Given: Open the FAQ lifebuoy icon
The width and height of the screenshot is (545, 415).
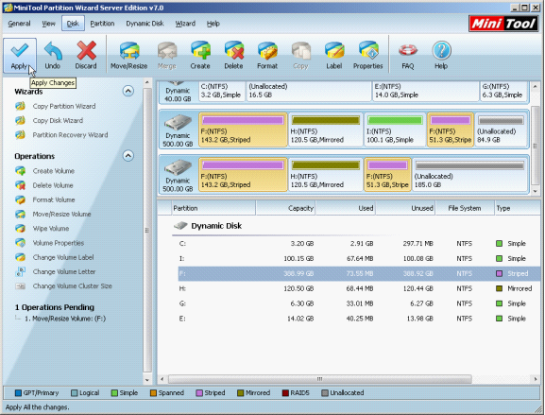Looking at the screenshot, I should coord(408,56).
